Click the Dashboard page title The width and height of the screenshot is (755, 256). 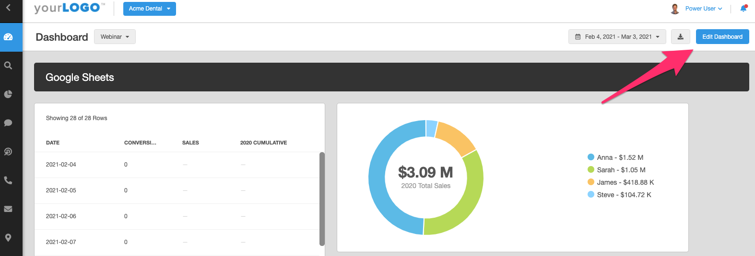point(62,37)
